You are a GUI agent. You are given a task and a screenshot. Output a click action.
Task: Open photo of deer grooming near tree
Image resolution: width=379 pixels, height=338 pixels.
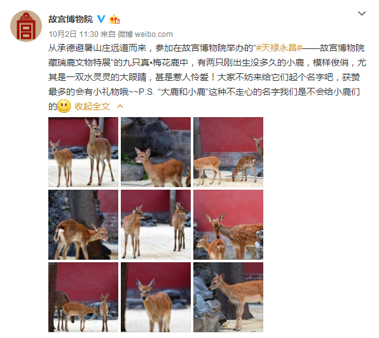[83, 225]
